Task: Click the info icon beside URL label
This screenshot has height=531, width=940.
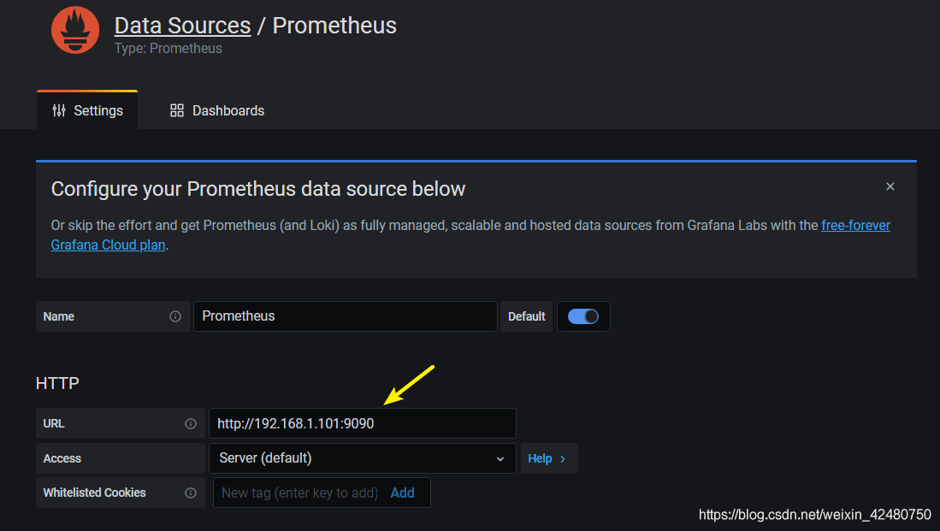Action: click(191, 423)
